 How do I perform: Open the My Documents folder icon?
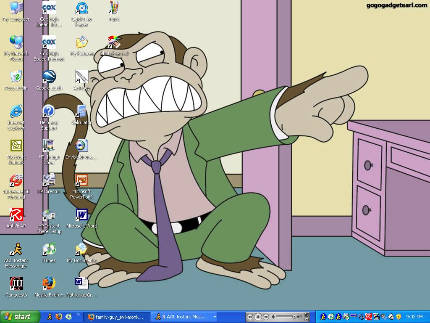click(82, 253)
